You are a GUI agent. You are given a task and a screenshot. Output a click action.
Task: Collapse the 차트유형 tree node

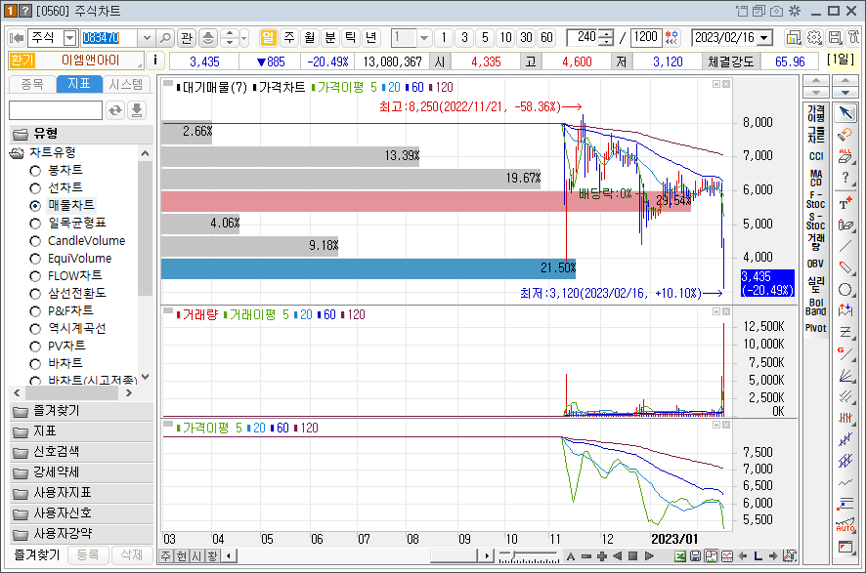pos(17,153)
